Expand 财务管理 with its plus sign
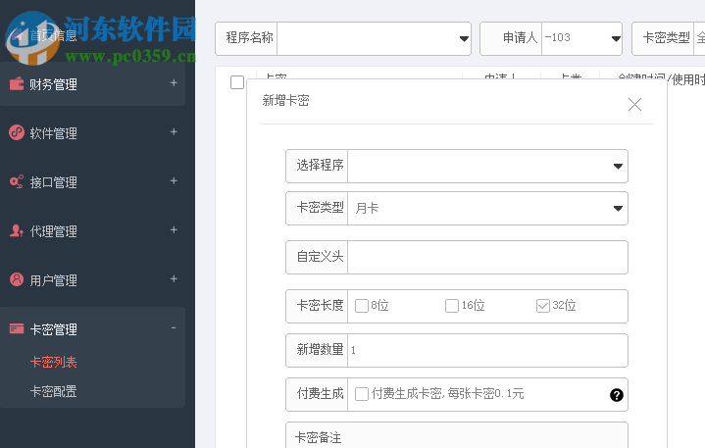The width and height of the screenshot is (705, 448). point(174,82)
